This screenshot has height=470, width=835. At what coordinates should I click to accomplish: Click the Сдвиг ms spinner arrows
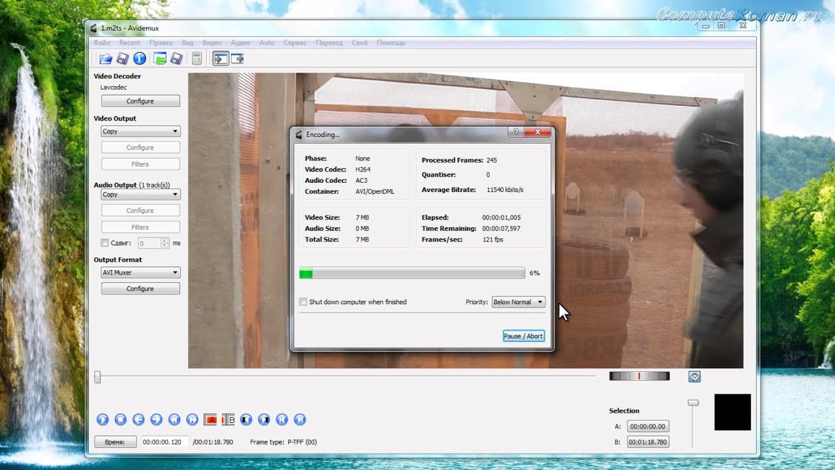coord(165,243)
